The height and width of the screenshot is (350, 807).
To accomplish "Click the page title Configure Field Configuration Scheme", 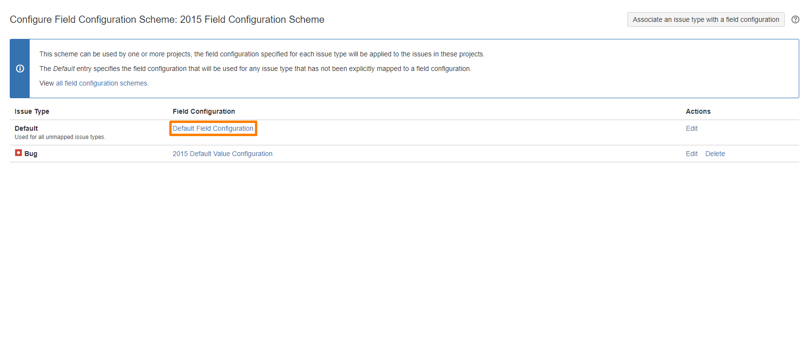I will point(167,19).
